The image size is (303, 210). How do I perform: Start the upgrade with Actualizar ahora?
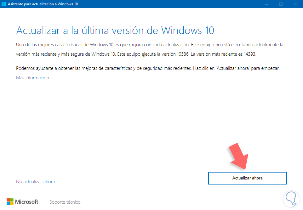[247, 178]
